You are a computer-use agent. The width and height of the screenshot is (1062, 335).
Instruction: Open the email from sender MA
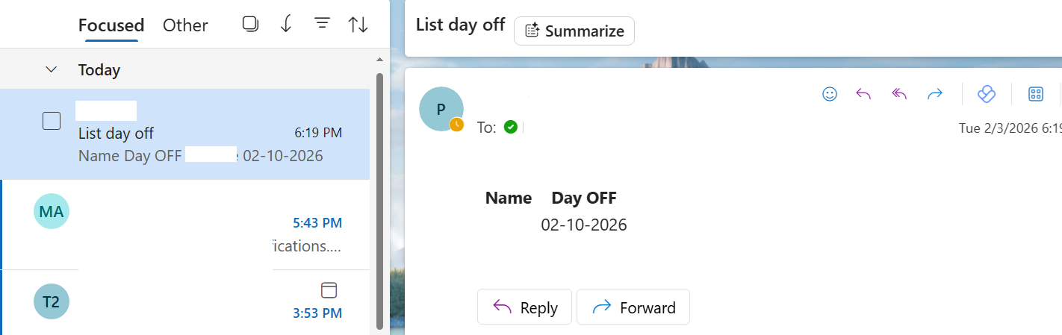point(187,224)
